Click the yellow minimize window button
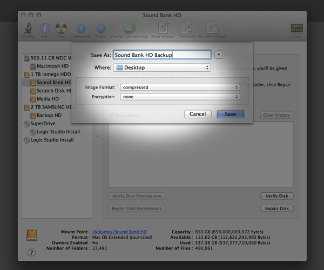Image resolution: width=324 pixels, height=270 pixels. click(31, 15)
